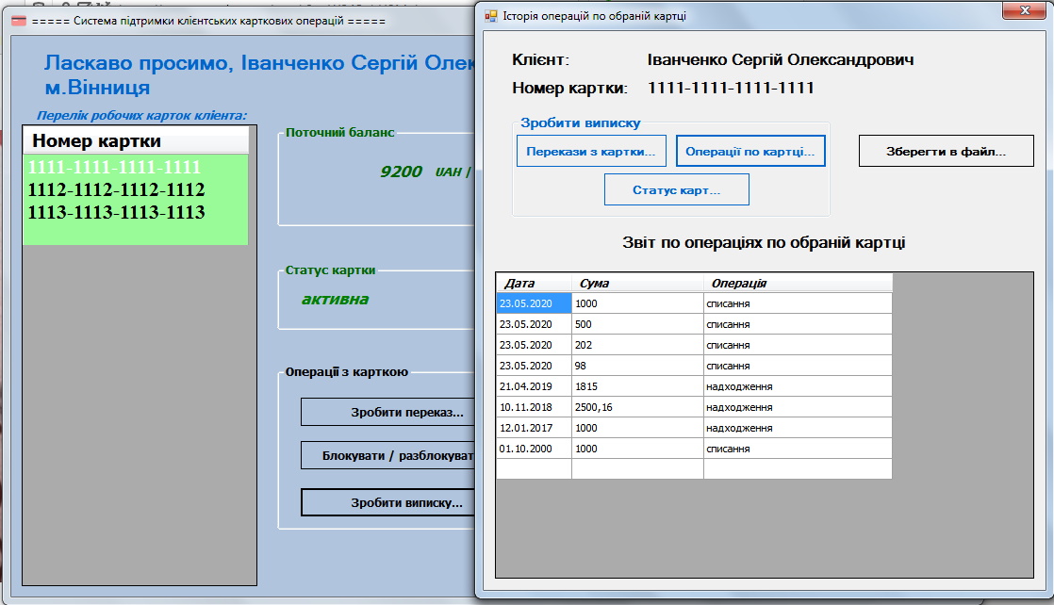Select card 1112-1112-1112-1112 in the list
This screenshot has height=605, width=1054.
coord(136,189)
